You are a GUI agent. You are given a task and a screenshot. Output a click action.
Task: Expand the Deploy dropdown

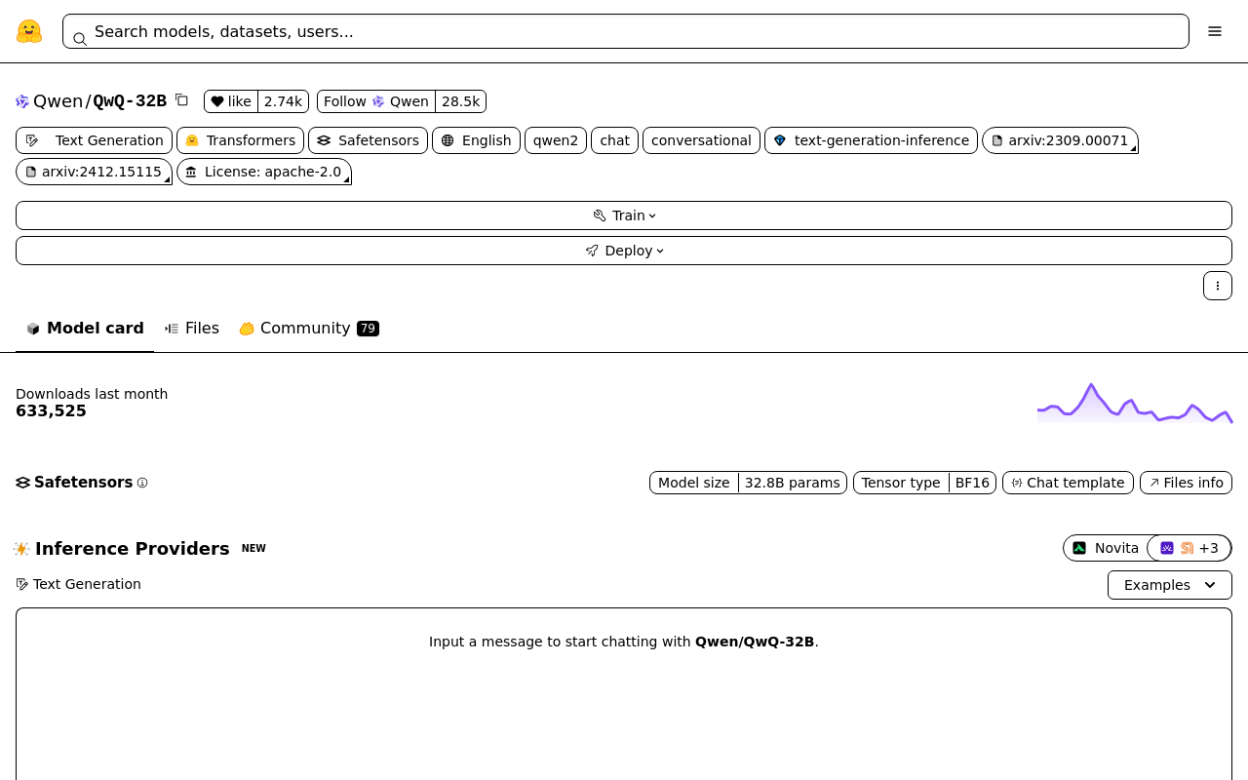(624, 251)
